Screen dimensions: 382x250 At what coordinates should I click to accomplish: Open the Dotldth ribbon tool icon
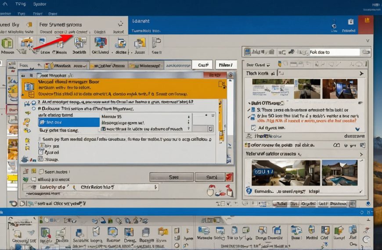point(80,43)
